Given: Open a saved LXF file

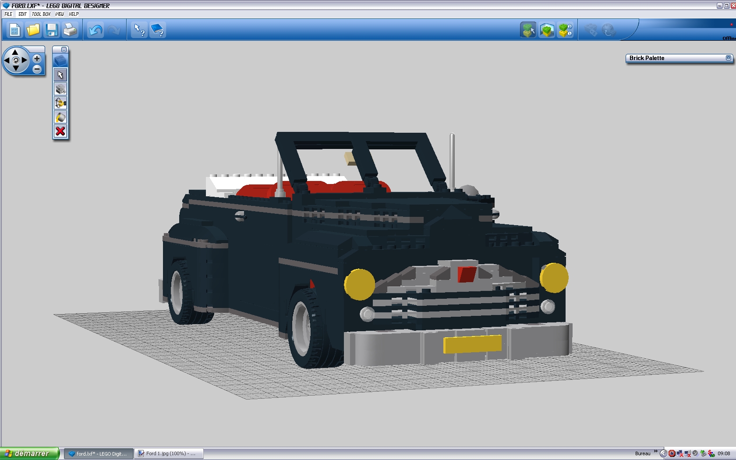Looking at the screenshot, I should click(x=33, y=30).
